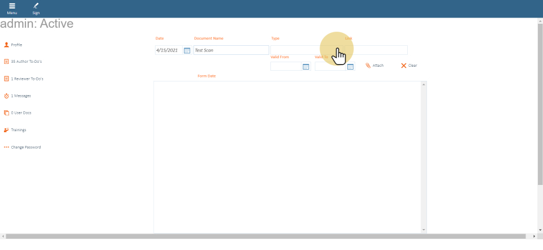Click the Document Name text field
543x250 pixels.
click(231, 50)
